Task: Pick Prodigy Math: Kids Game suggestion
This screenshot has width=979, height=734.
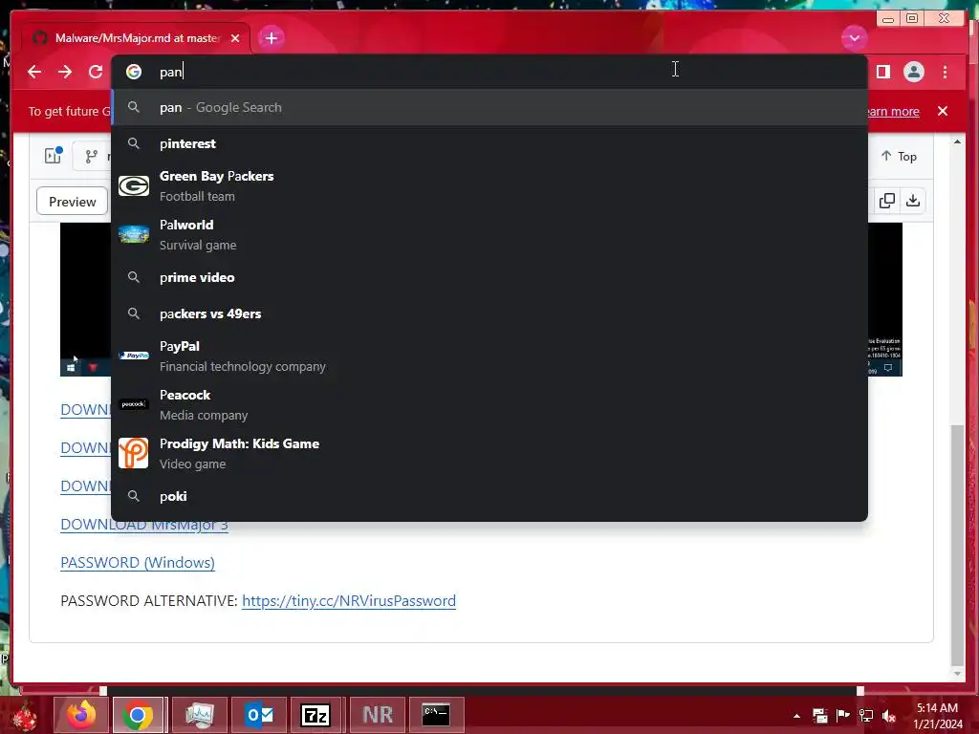Action: (x=489, y=453)
